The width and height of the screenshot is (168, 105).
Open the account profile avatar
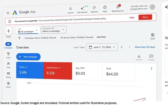[152, 7]
